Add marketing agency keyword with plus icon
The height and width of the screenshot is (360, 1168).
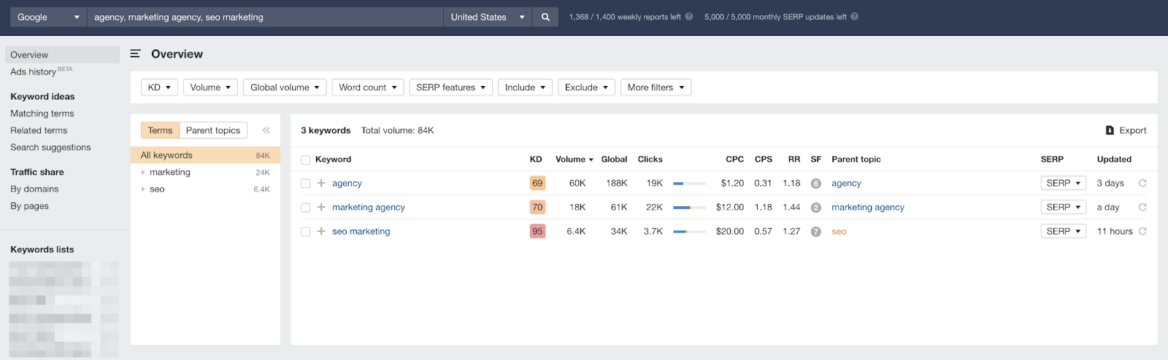pyautogui.click(x=321, y=207)
